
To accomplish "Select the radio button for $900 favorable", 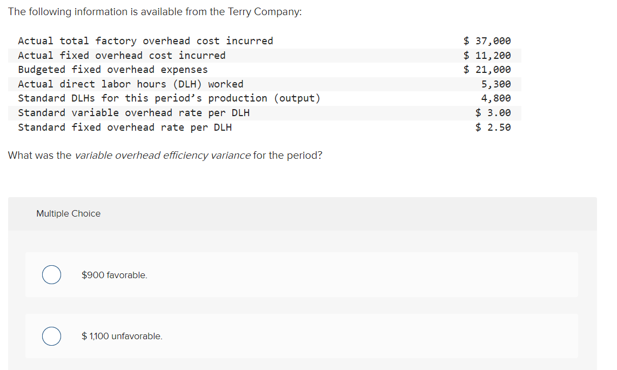I will tap(51, 274).
